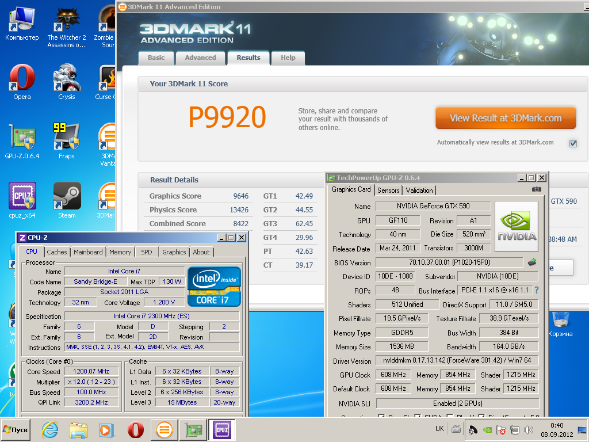589x442 pixels.
Task: Uncheck Automatically view results at 3DMark.com
Action: (573, 143)
